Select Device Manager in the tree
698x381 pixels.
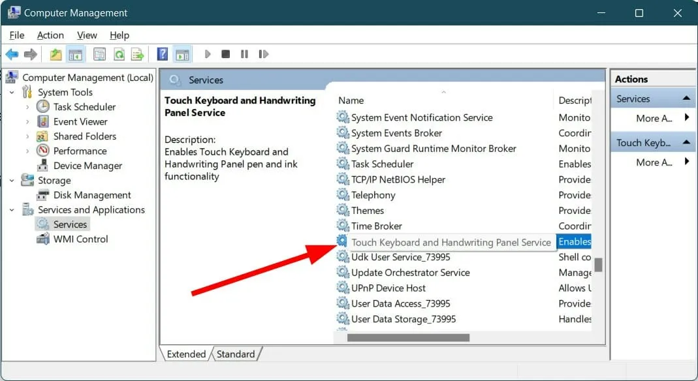click(x=88, y=166)
